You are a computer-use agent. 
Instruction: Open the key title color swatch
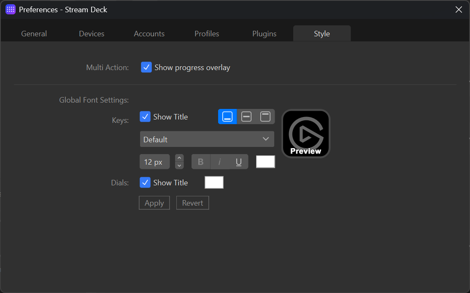coord(265,161)
